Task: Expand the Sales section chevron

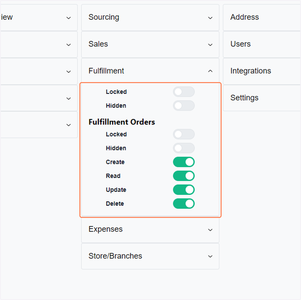Action: tap(210, 45)
